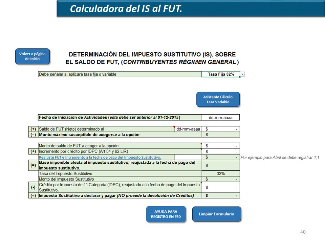The height and width of the screenshot is (243, 325).
Task: Click the Volver a página de Inicio button
Action: click(32, 56)
